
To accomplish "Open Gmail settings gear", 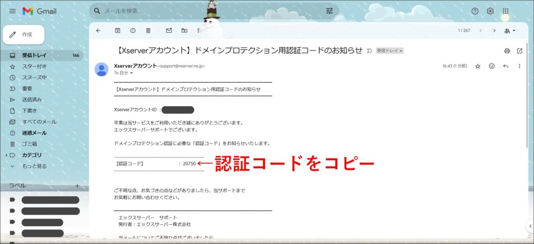I will pyautogui.click(x=490, y=11).
